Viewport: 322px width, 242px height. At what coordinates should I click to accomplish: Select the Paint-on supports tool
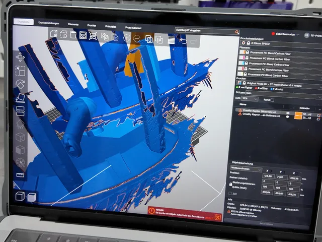(20, 125)
